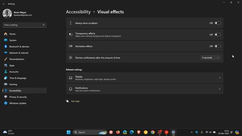The height and width of the screenshot is (136, 242).
Task: Click the account email under Brent Weyer
Action: pos(23,15)
